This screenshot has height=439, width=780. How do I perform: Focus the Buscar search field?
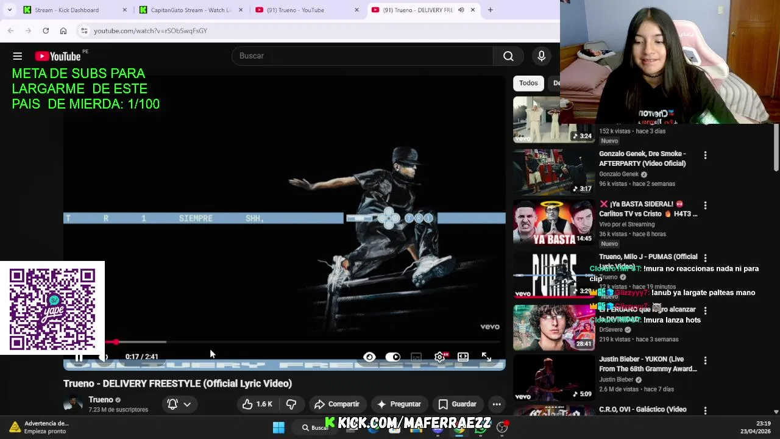click(x=363, y=56)
